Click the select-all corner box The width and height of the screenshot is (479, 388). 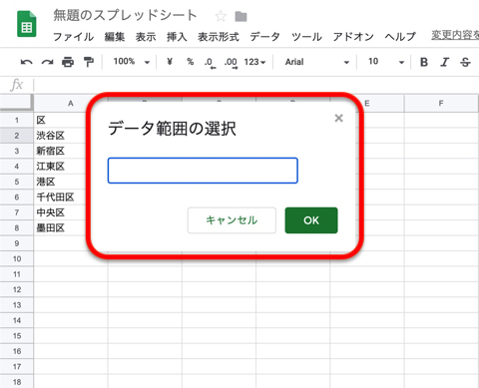(17, 103)
